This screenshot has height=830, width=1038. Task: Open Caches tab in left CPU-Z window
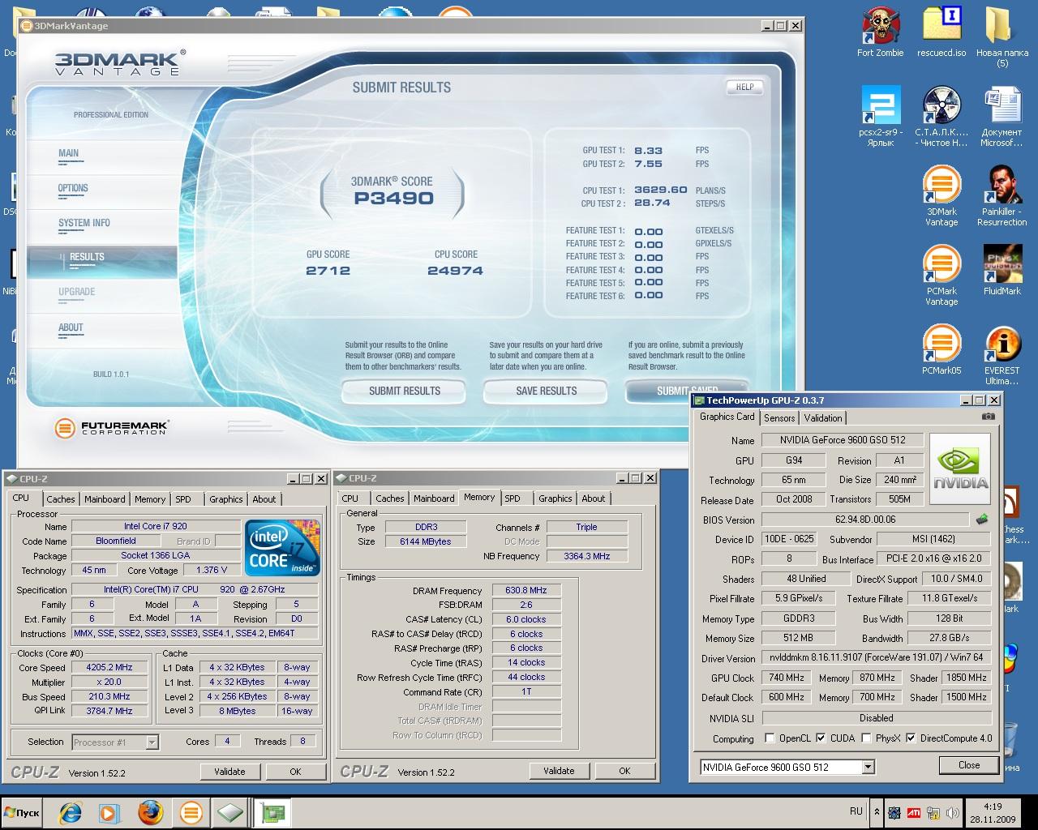(61, 499)
